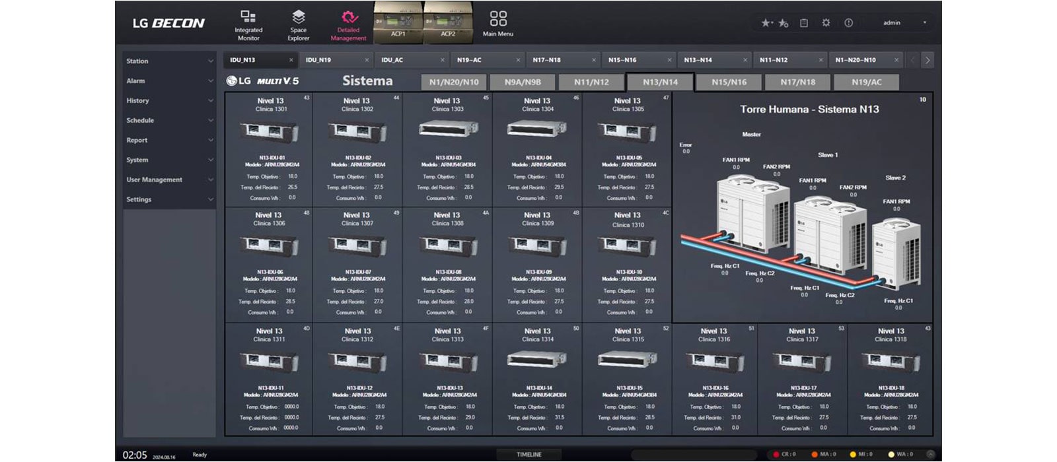Click the N1/N20/N10 system button
1057x462 pixels.
(x=454, y=82)
